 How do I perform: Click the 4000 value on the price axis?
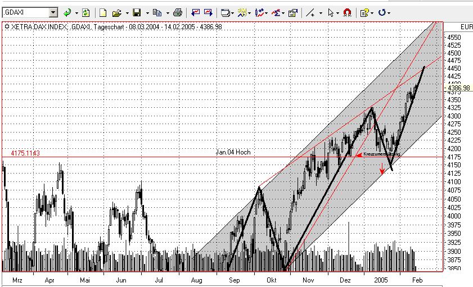(x=454, y=216)
